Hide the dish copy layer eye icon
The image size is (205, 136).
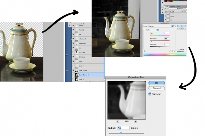[73, 57]
